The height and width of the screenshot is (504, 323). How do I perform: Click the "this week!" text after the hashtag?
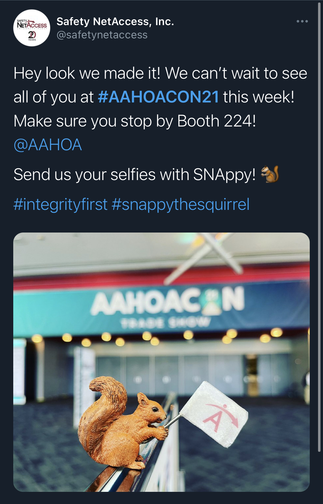tap(259, 97)
